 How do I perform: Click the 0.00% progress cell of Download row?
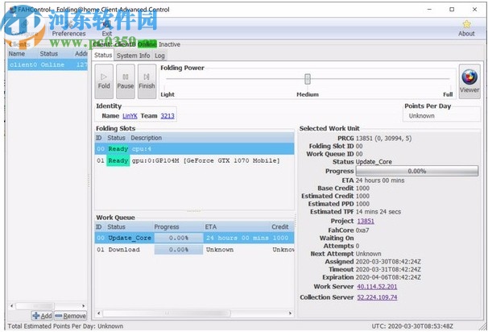click(179, 250)
